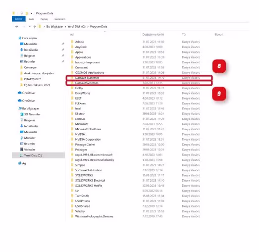
Task: Click the Dolby folder icon
Action: 72,88
